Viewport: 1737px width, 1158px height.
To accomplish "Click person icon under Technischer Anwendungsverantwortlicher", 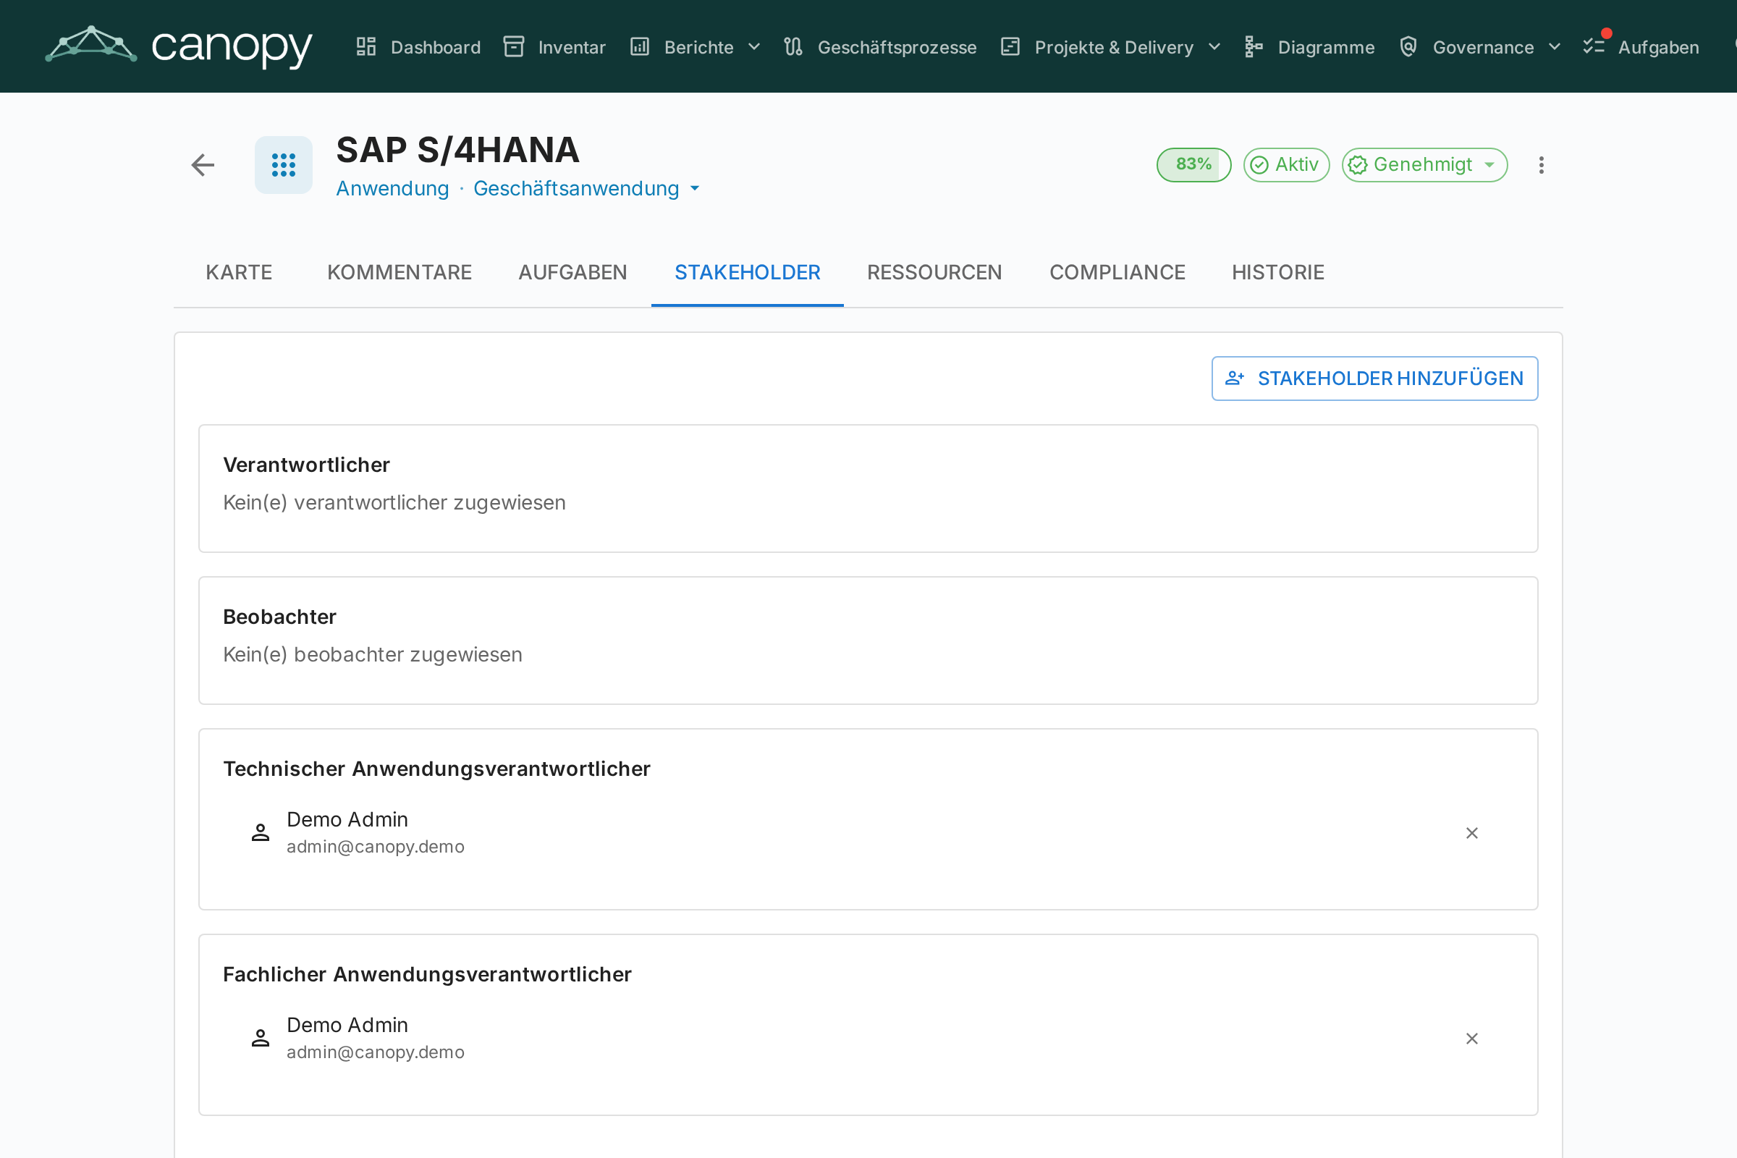I will [x=261, y=833].
